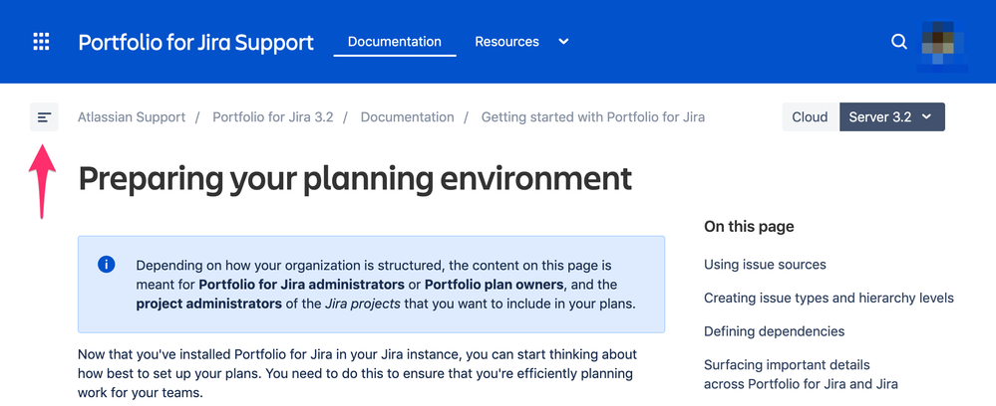Open Getting started with Portfolio for Jira breadcrumb

[x=592, y=116]
